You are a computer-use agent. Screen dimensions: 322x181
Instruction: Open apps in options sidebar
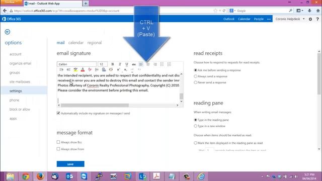point(13,119)
